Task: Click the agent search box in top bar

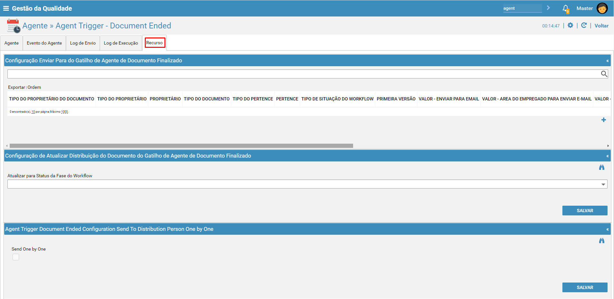Action: pyautogui.click(x=522, y=8)
